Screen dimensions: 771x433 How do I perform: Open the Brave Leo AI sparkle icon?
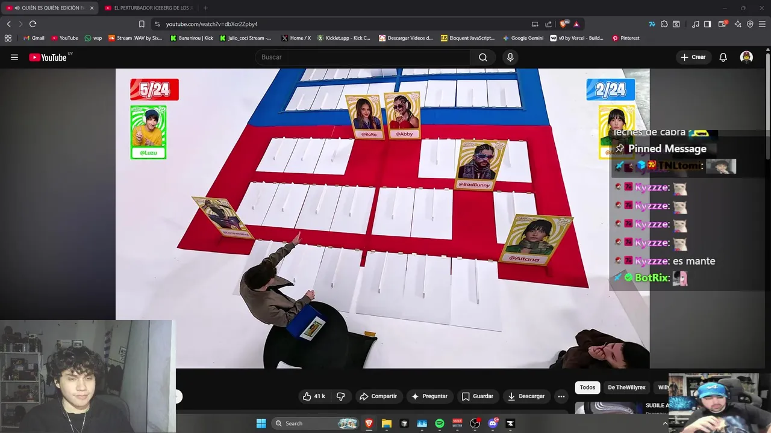[738, 24]
